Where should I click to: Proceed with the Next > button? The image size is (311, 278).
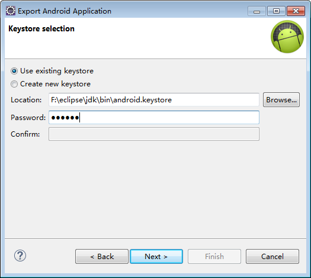[156, 257]
